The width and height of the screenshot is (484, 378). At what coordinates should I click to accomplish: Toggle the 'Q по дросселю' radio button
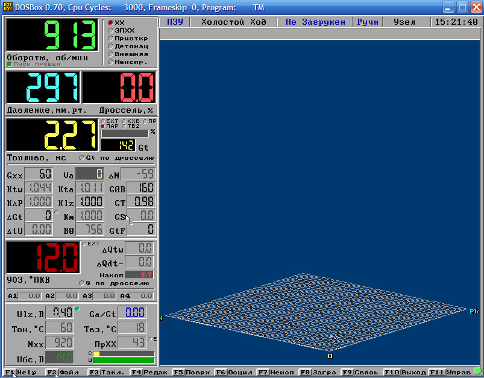82,283
